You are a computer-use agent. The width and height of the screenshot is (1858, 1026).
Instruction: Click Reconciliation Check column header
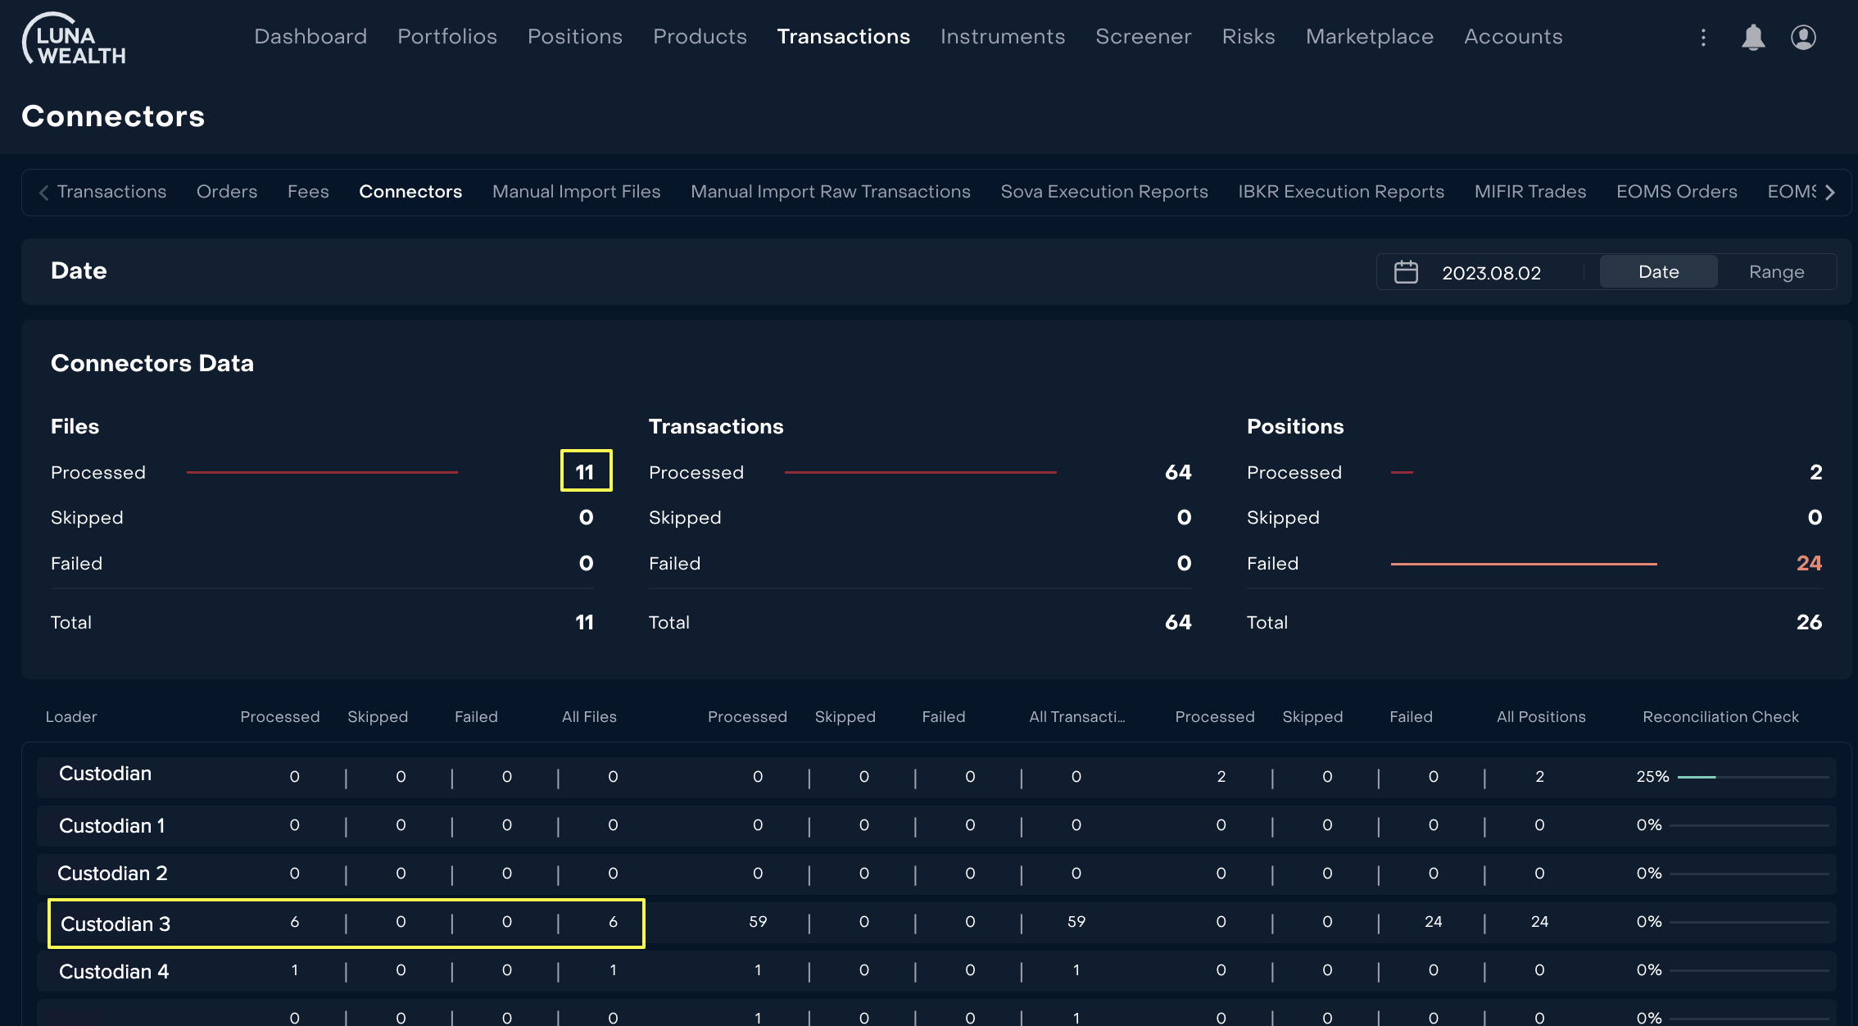pos(1720,717)
